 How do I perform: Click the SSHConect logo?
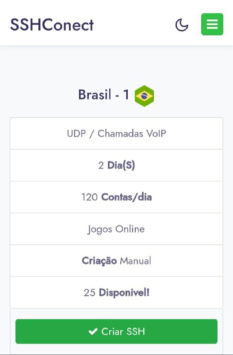(52, 25)
